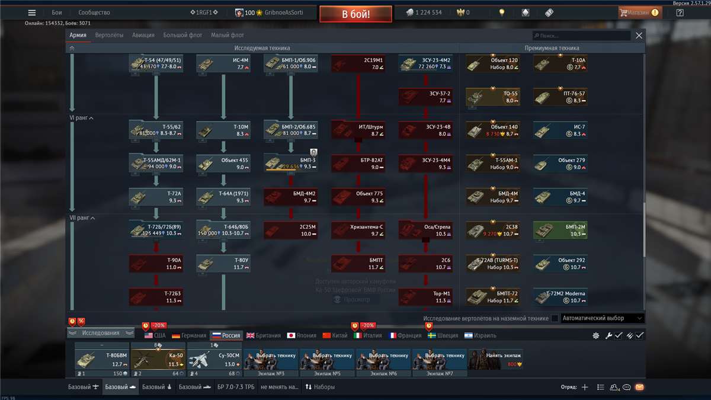Click the Просмотр camouflage preview button
The width and height of the screenshot is (711, 400).
tap(355, 300)
